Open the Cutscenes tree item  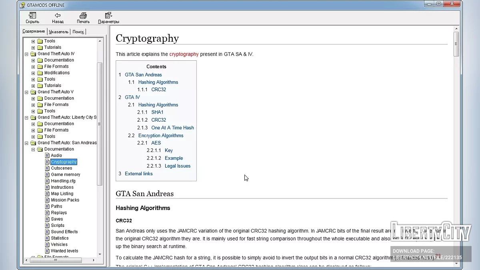click(61, 168)
